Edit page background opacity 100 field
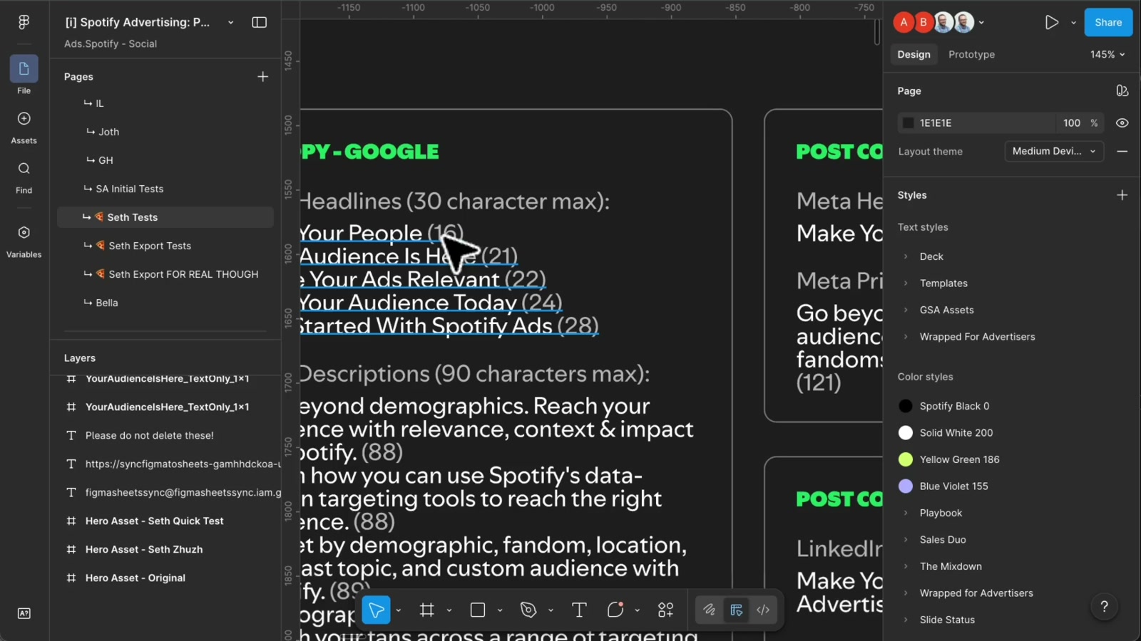Screen dimensions: 1141x641 point(1072,123)
